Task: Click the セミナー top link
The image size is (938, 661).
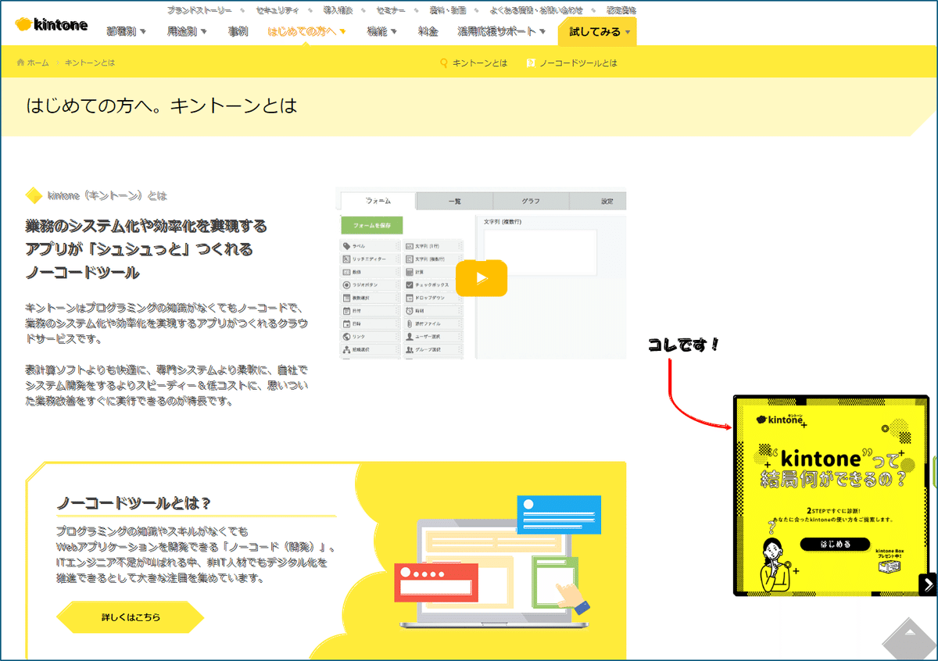Action: (391, 10)
